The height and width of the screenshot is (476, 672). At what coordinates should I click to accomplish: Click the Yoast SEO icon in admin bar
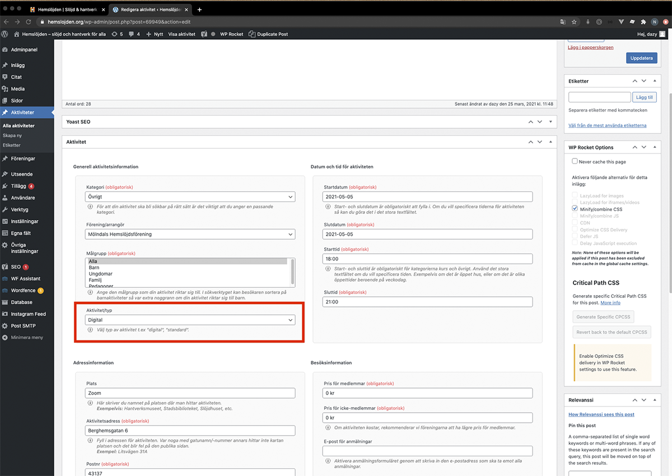[204, 34]
